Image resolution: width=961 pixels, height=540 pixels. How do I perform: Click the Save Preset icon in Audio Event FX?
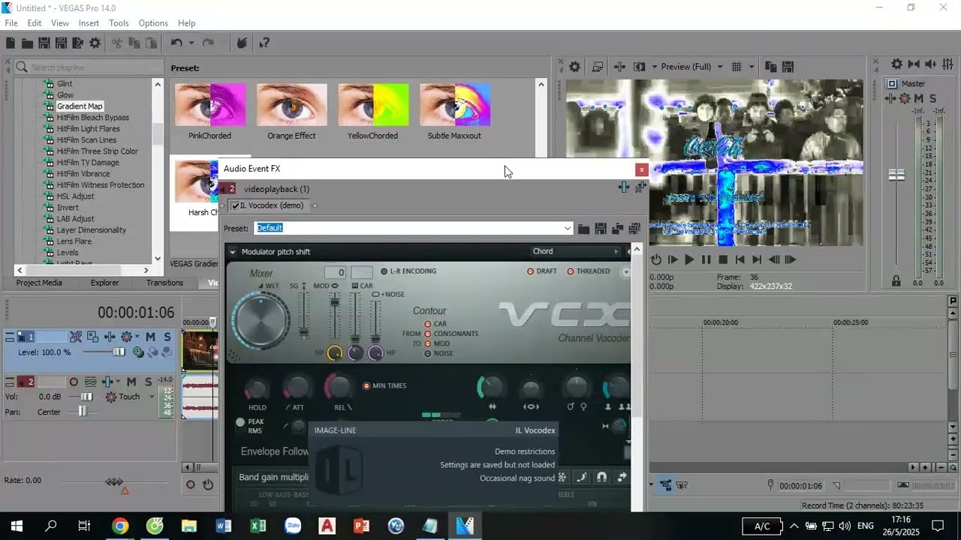point(601,228)
